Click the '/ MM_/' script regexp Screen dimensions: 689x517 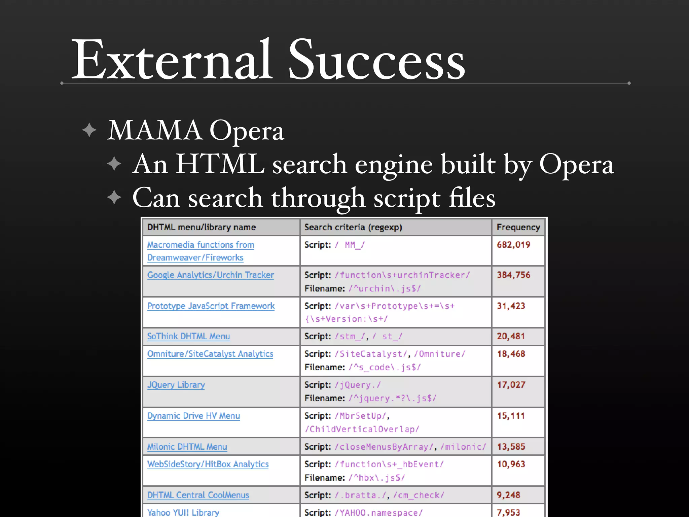350,245
